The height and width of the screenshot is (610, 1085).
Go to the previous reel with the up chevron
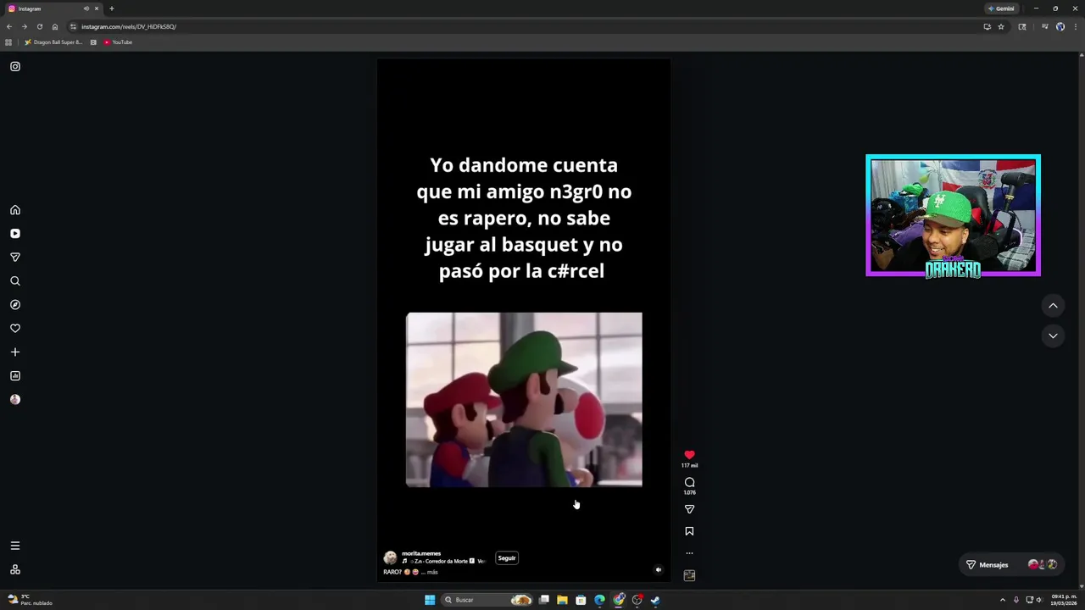(x=1053, y=306)
